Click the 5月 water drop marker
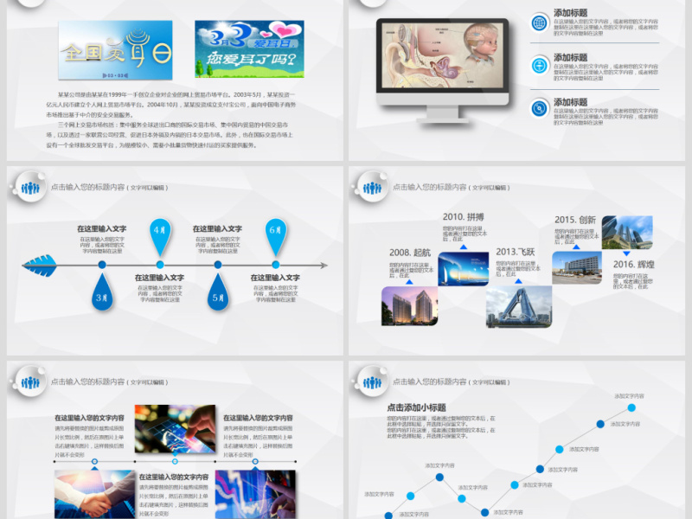 pos(218,293)
